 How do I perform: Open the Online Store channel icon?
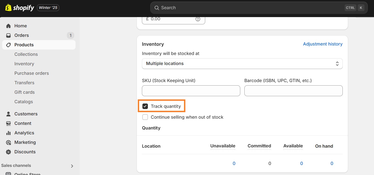click(x=8, y=174)
